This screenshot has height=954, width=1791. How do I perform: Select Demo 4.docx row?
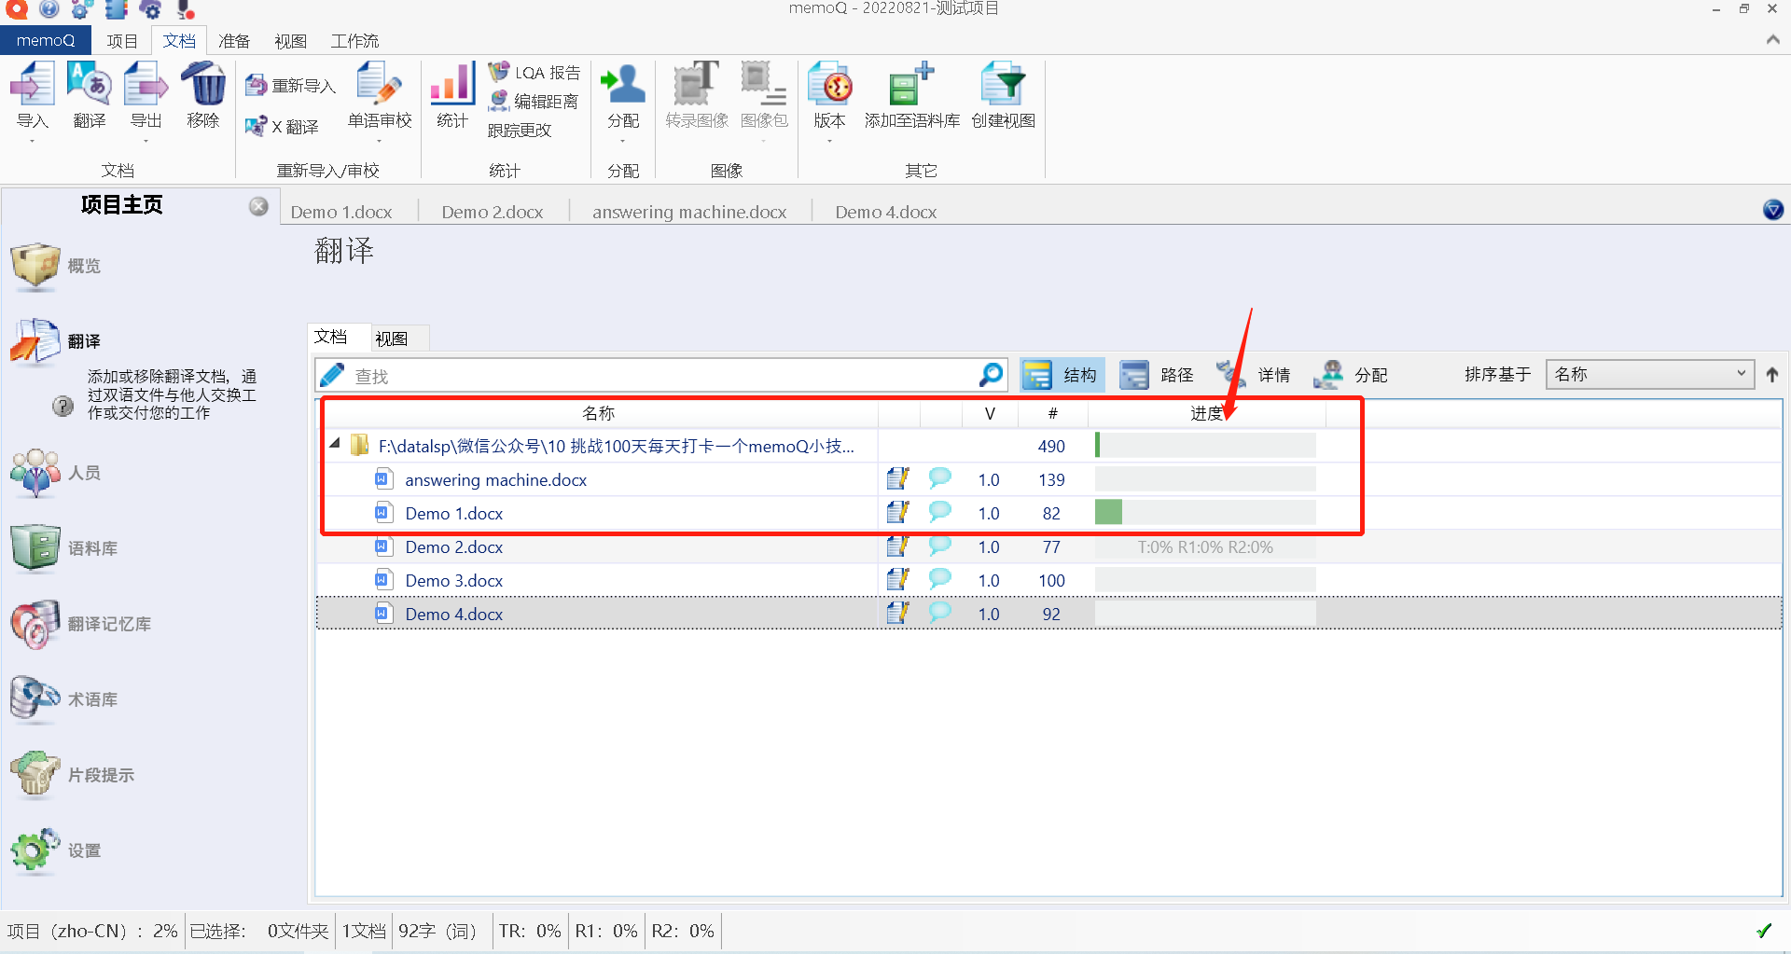coord(1048,614)
